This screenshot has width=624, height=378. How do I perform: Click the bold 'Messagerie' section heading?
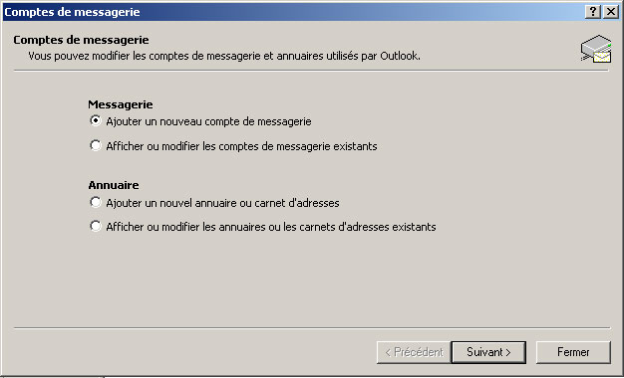click(121, 104)
